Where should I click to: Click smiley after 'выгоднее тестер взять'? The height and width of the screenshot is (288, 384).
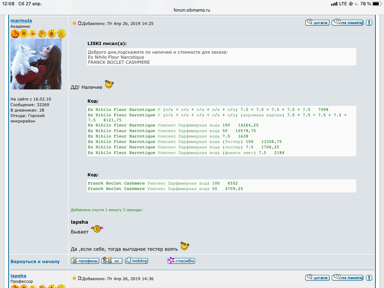(x=185, y=246)
